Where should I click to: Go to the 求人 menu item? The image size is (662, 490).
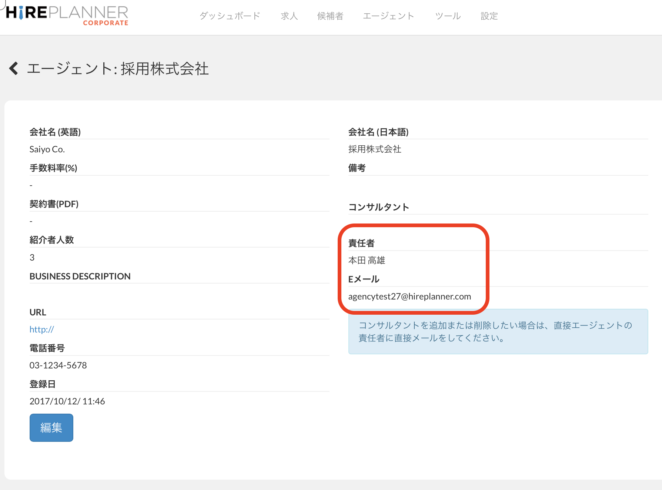tap(289, 16)
